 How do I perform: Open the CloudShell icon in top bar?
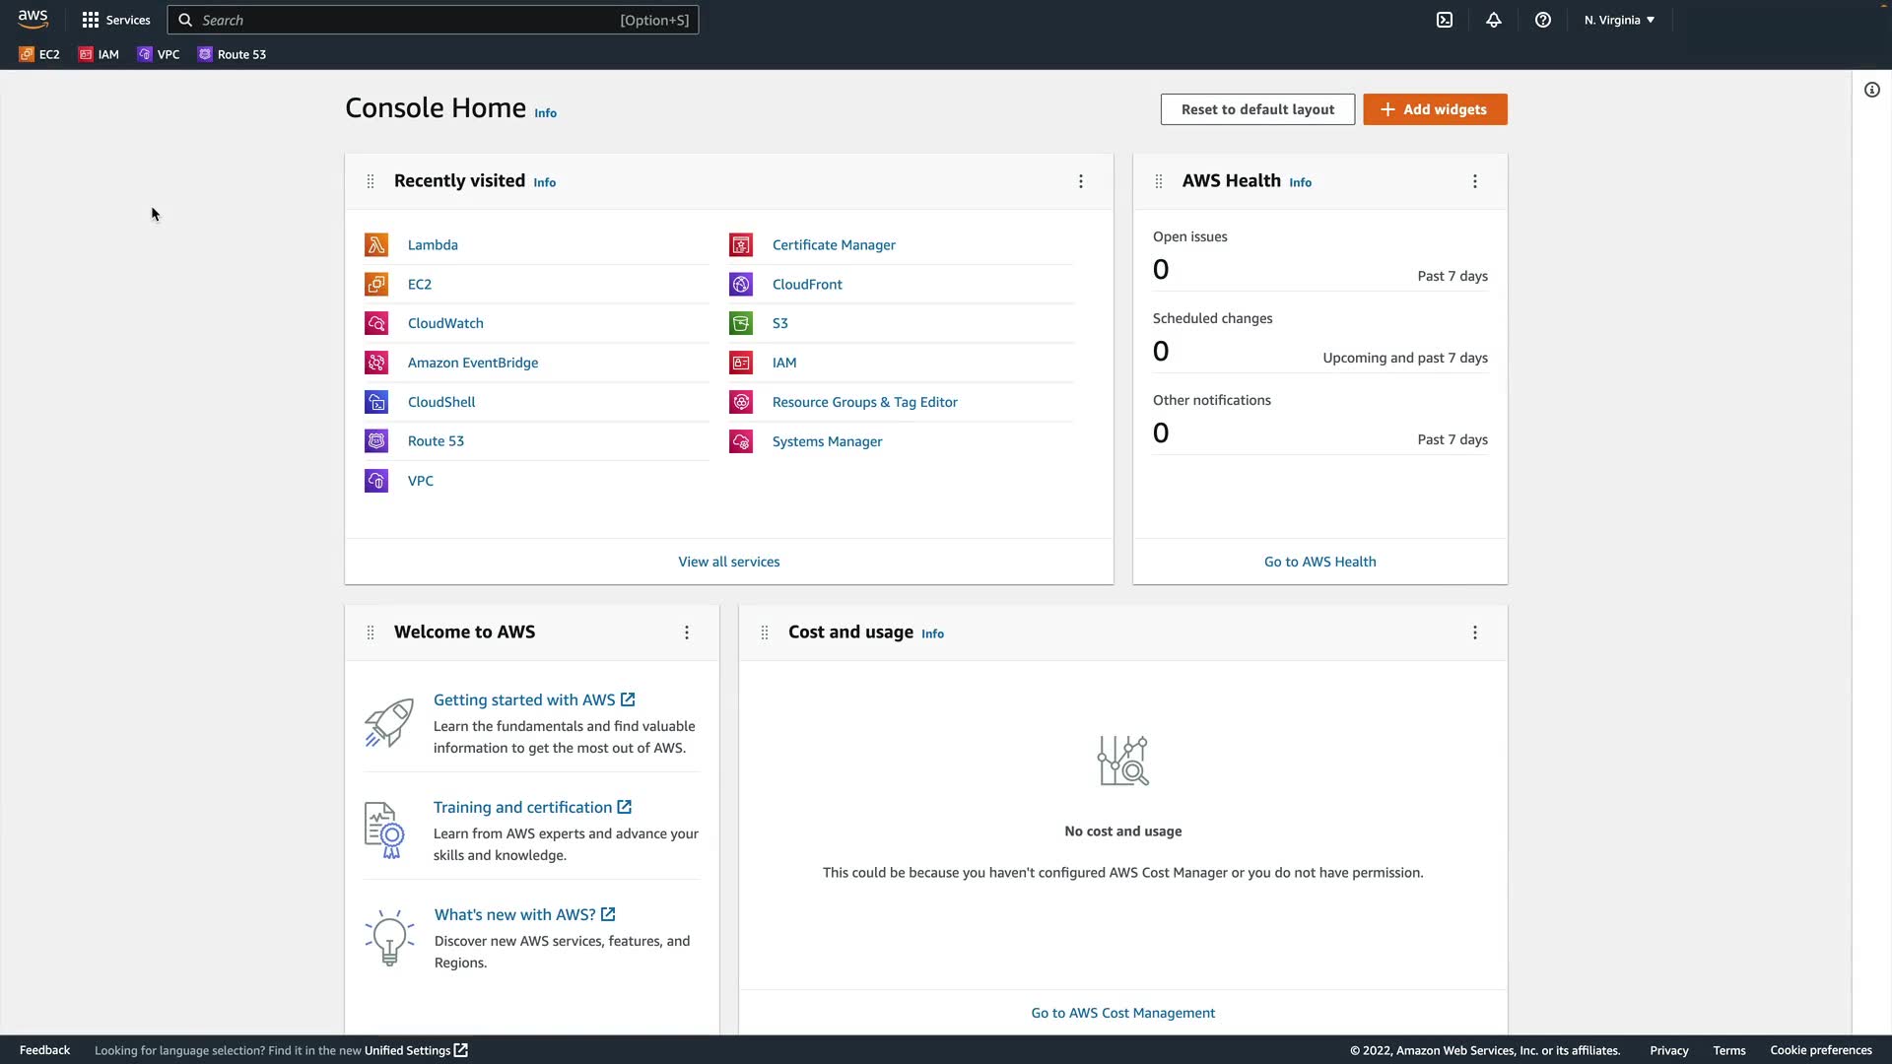pyautogui.click(x=1445, y=20)
